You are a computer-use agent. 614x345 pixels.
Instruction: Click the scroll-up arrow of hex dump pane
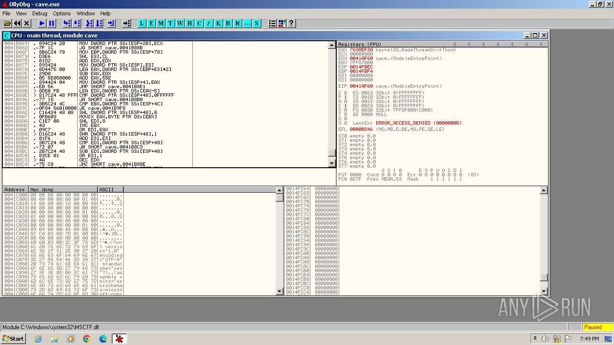280,190
